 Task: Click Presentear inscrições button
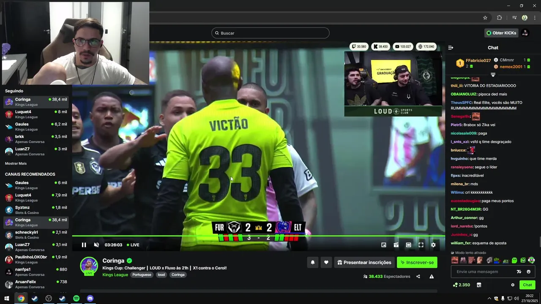364,262
